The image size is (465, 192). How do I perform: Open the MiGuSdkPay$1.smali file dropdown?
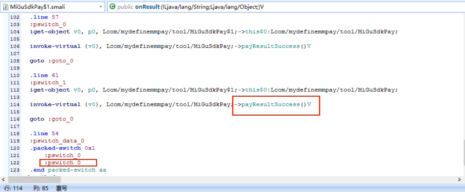tap(101, 7)
